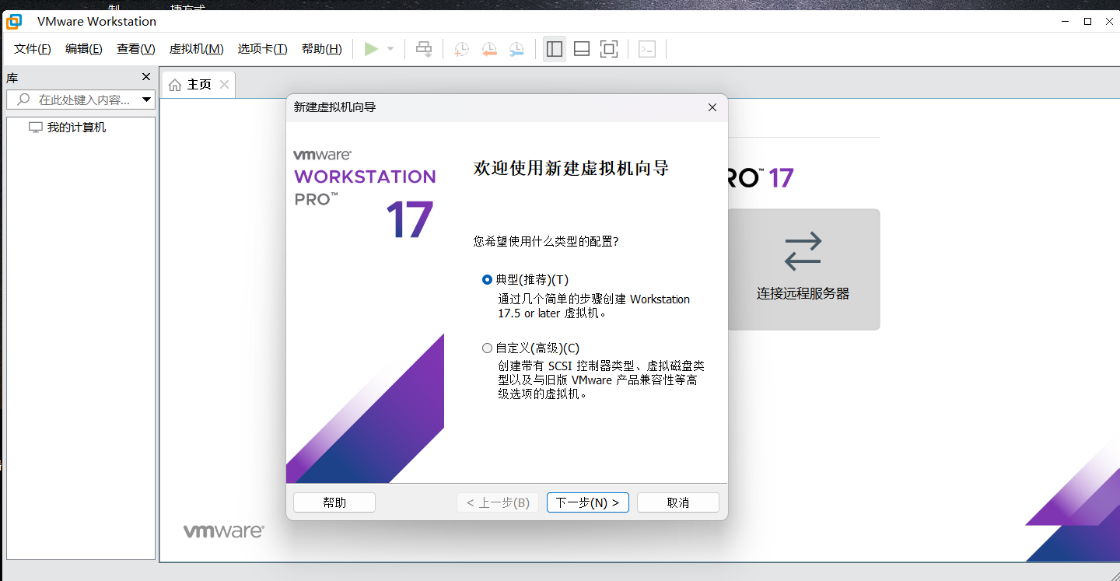Maximize the VMware Workstation window
This screenshot has width=1120, height=581.
pos(1087,21)
